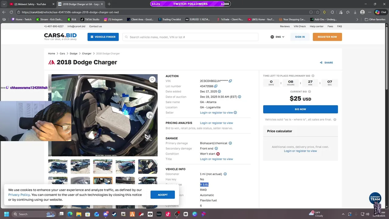Open the Privacy Policy link
Screen dimensions: 389x219
(19, 195)
